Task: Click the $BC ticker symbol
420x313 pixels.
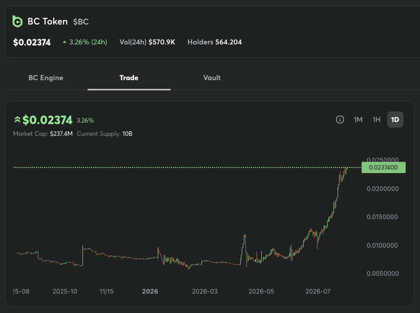Action: point(81,22)
